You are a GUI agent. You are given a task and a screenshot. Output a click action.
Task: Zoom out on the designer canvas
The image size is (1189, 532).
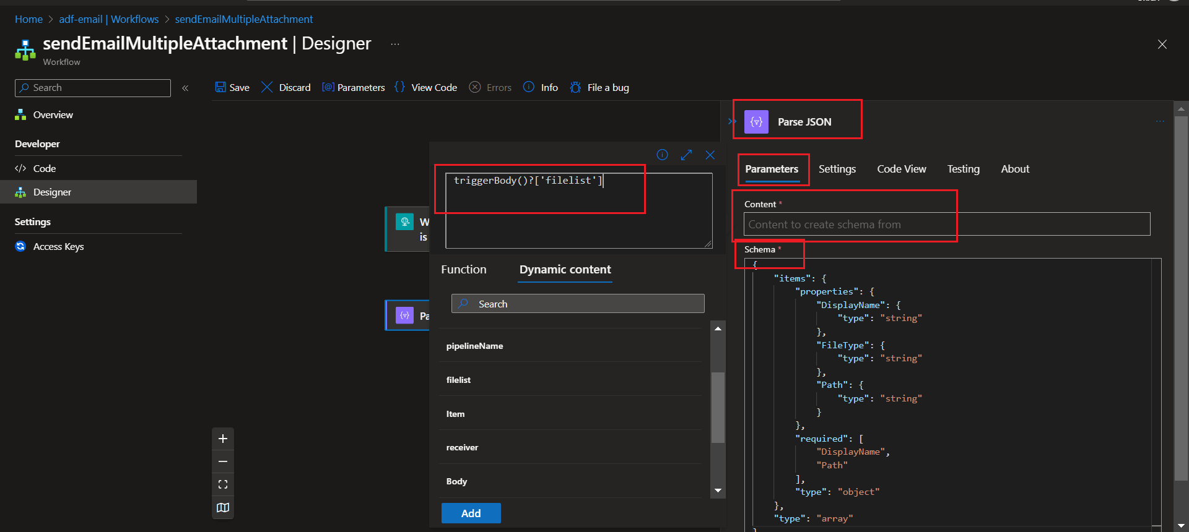tap(223, 461)
